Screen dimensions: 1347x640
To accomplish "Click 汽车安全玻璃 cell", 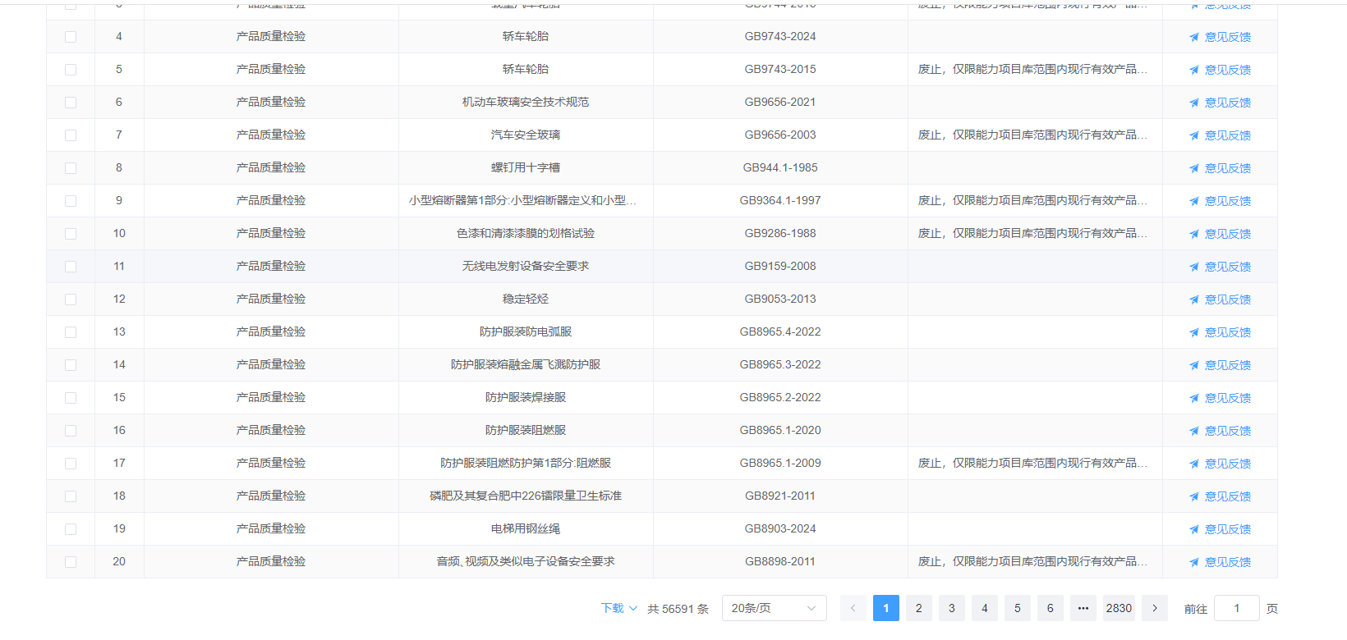I will tap(526, 135).
